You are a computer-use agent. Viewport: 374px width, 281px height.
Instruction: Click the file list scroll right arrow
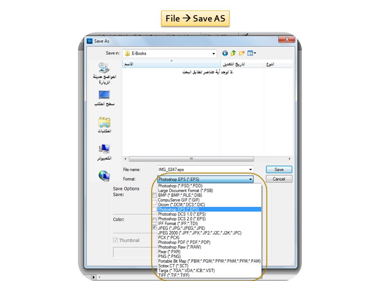(x=289, y=159)
